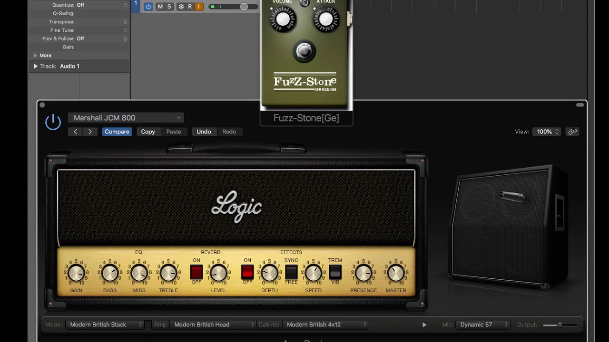Click the amp Bass knob
Screen dimensions: 609x342
coord(110,273)
